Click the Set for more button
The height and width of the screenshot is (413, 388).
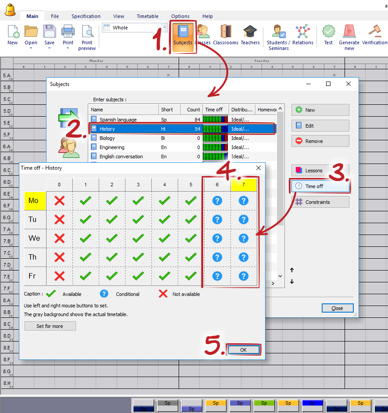tap(50, 326)
